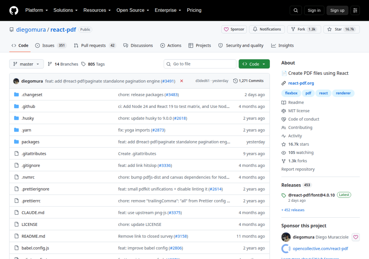
Task: Open the .nvmrc file
Action: [x=28, y=177]
